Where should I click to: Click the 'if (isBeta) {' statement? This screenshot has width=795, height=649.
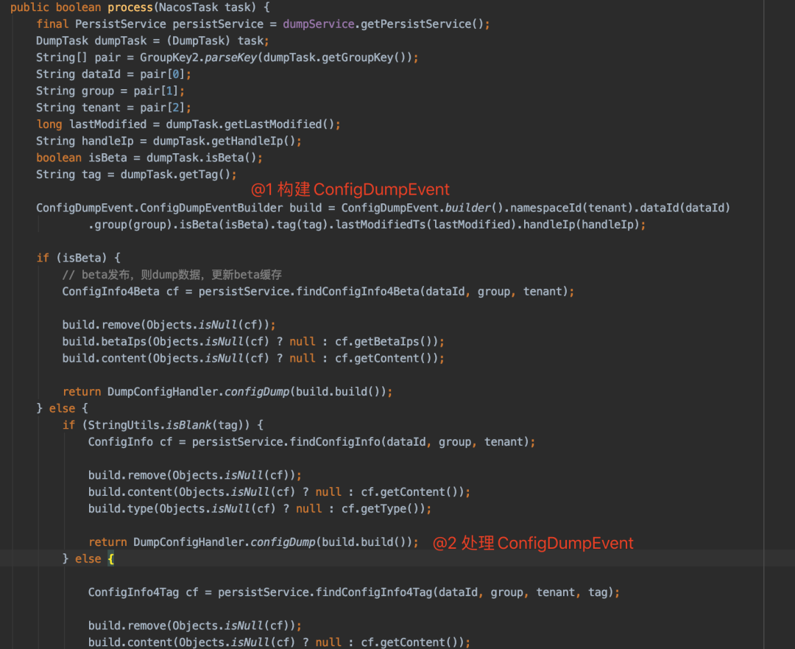pos(78,259)
